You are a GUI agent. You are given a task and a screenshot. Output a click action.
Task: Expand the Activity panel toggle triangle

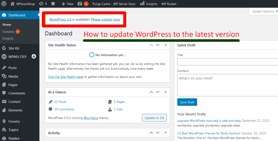click(165, 133)
